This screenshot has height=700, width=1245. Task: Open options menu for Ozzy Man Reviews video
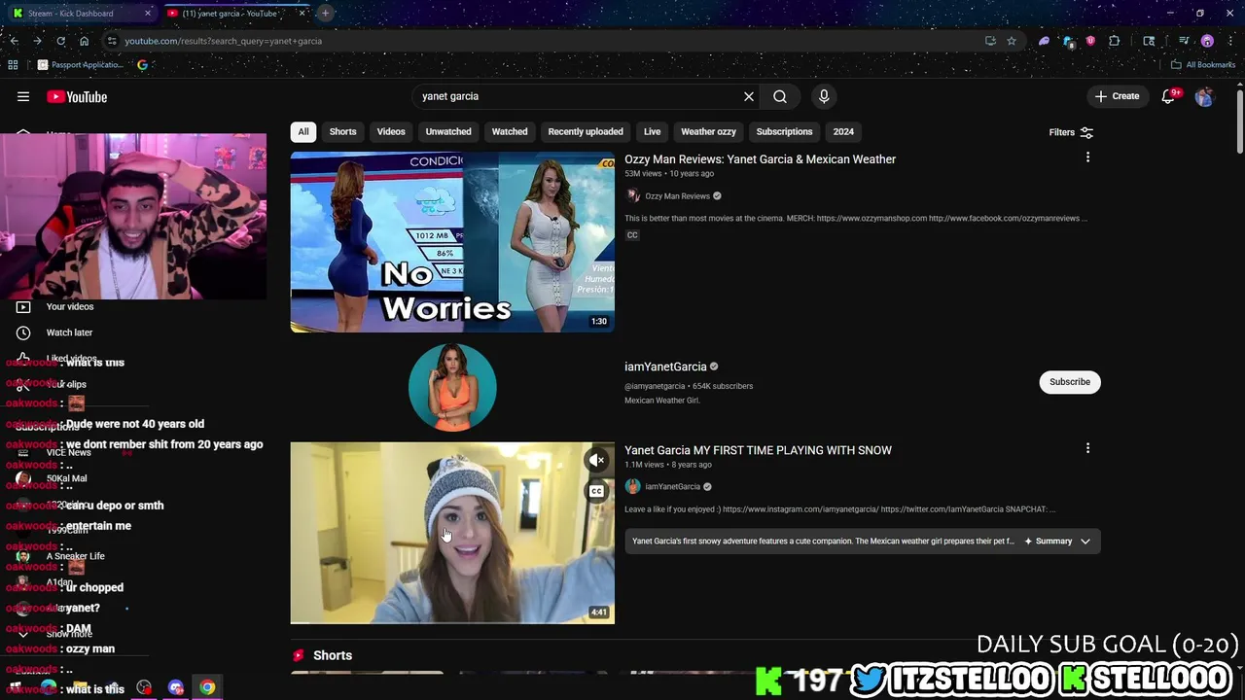1087,157
